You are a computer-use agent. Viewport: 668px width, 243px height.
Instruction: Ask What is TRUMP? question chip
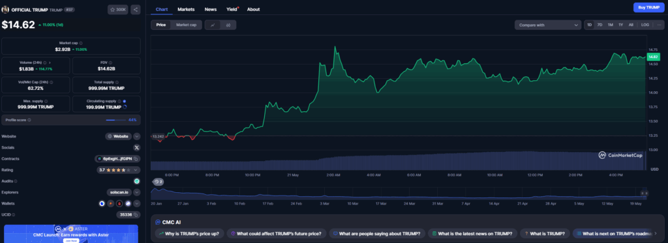pyautogui.click(x=545, y=233)
